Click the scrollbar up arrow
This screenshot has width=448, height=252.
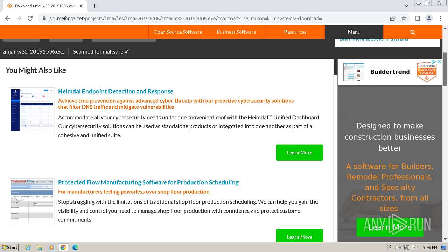445,28
